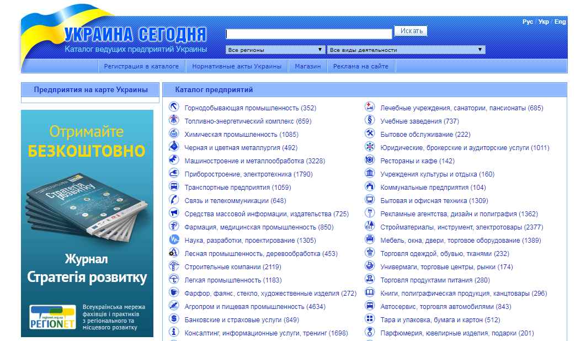Image resolution: width=586 pixels, height=341 pixels.
Task: Select the 'Магазин' menu item
Action: click(307, 66)
